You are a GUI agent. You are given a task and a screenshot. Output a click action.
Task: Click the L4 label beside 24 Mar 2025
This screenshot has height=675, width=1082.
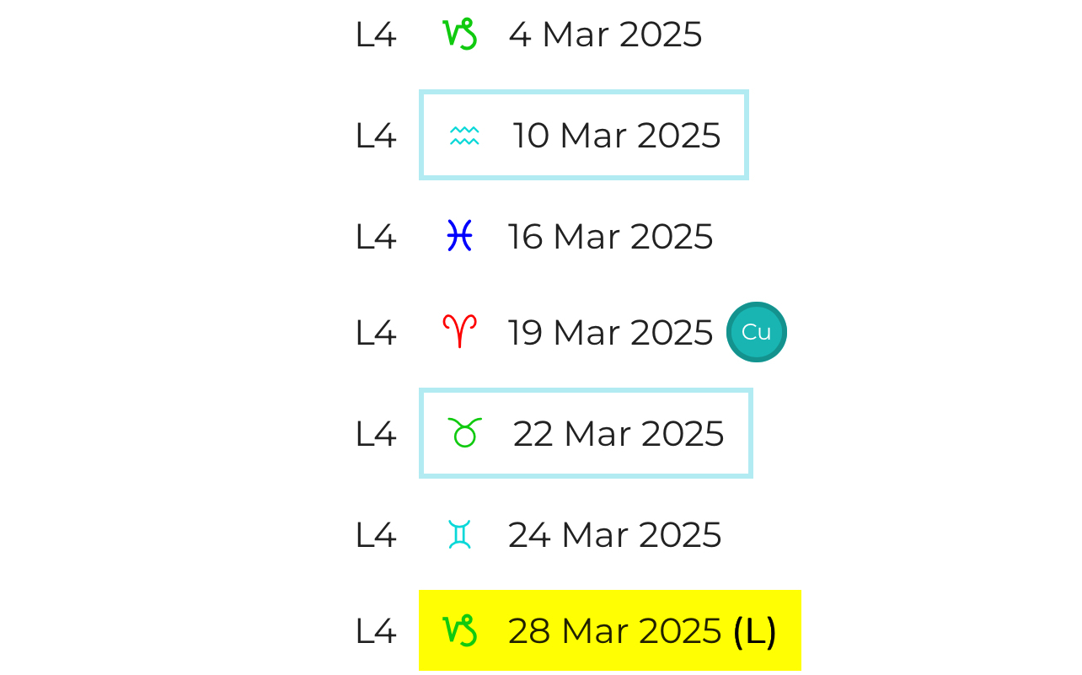click(376, 535)
